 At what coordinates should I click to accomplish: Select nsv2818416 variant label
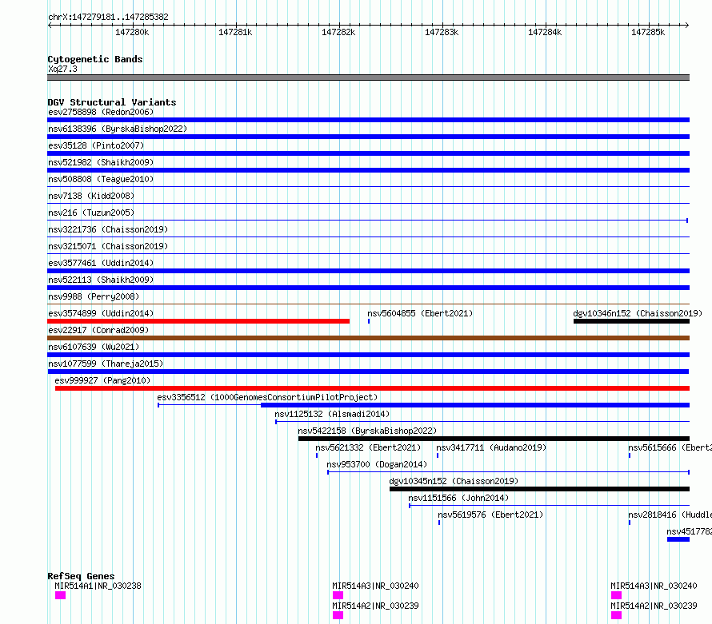pyautogui.click(x=670, y=515)
